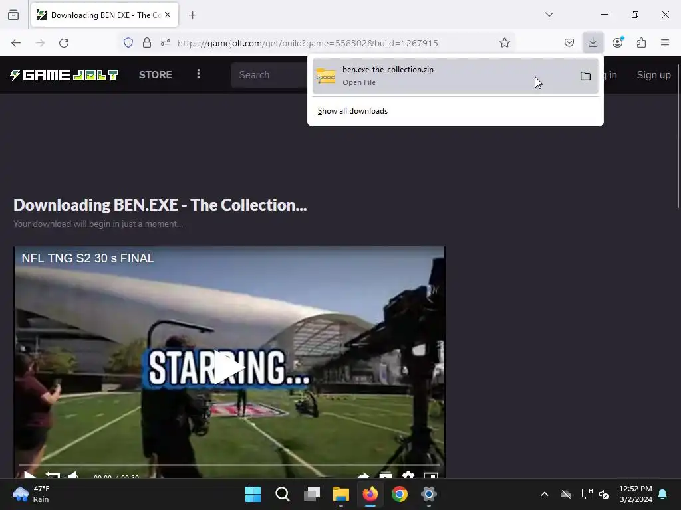Click the muted volume tray icon
Image resolution: width=681 pixels, height=510 pixels.
point(604,494)
